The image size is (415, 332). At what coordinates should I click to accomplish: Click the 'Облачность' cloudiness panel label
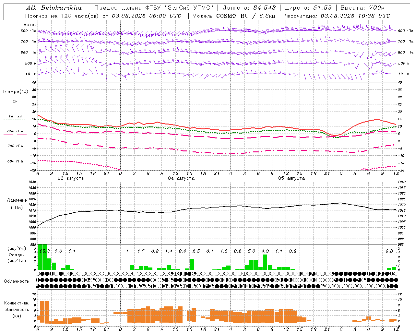click(x=17, y=281)
